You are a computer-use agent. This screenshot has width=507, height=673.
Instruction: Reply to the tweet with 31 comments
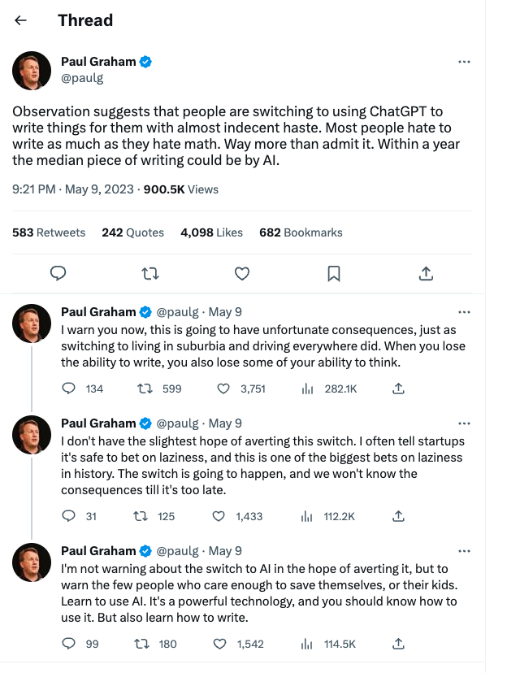click(69, 516)
